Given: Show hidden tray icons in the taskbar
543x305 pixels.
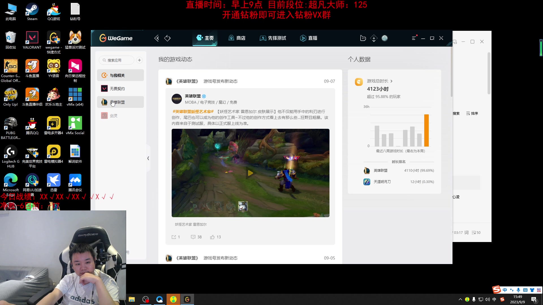Looking at the screenshot, I should pos(460,299).
